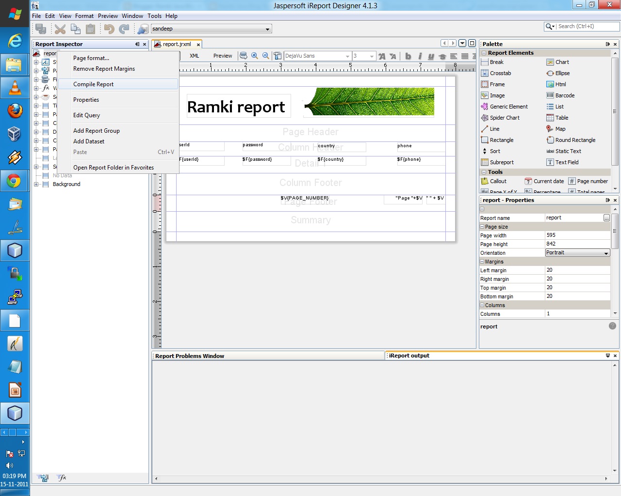Zoom out on the report designer
The height and width of the screenshot is (496, 621).
click(266, 56)
